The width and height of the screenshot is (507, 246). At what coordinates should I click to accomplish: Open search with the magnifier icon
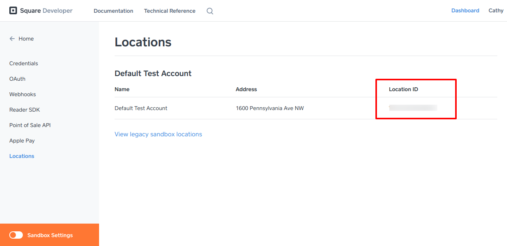[x=210, y=11]
